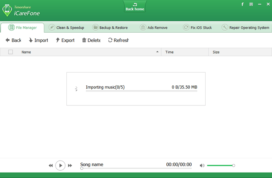Click the Back home button
272x178 pixels.
tap(135, 7)
